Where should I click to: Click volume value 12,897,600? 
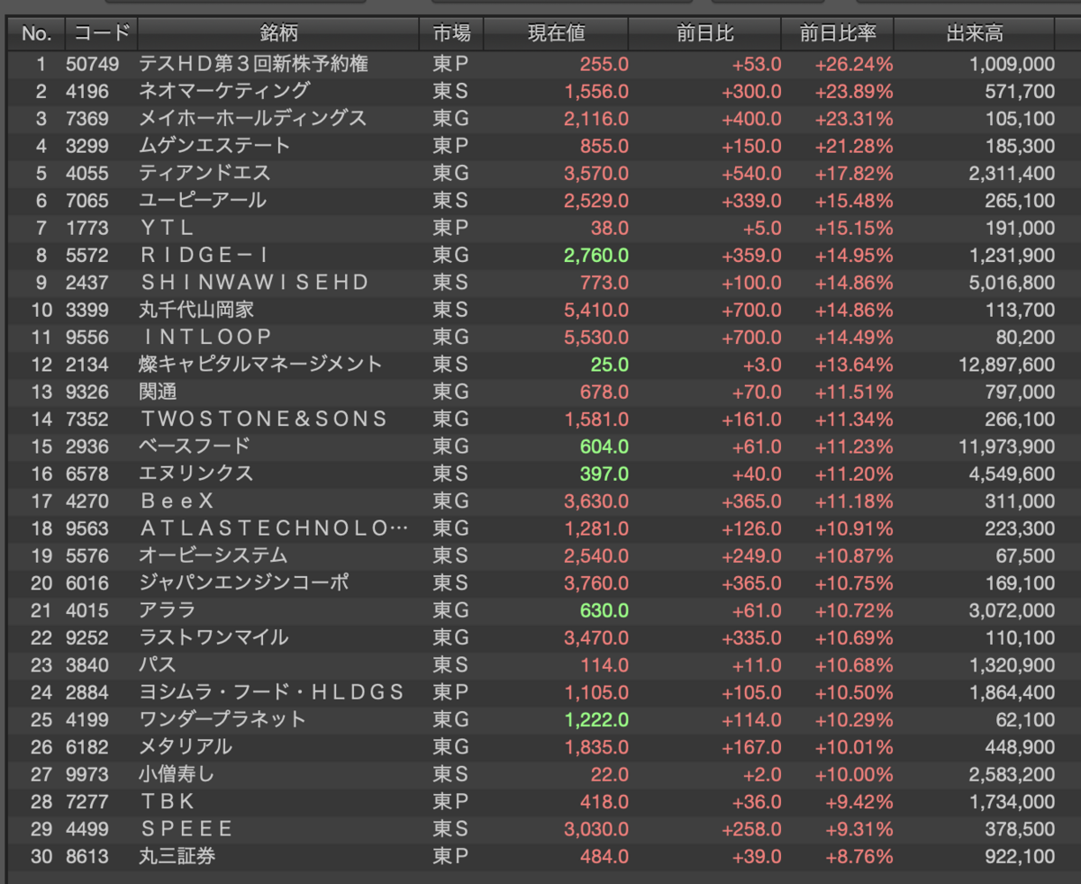[1005, 365]
